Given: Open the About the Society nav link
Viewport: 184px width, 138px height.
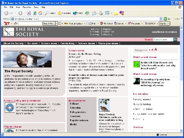Looking at the screenshot, I should [x=13, y=43].
